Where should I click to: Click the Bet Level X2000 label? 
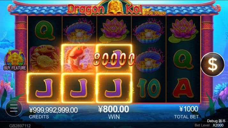tap(209, 125)
